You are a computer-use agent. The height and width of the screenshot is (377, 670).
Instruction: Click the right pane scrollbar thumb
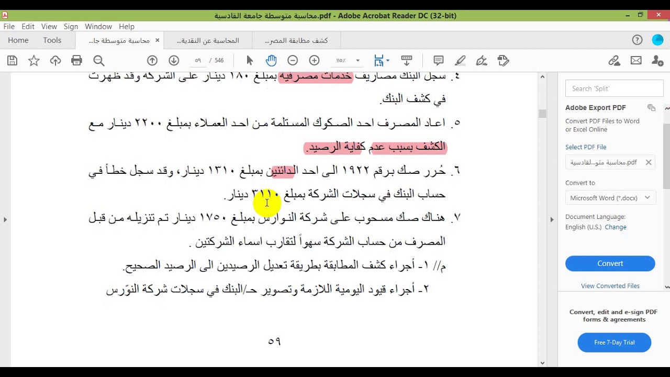coord(666,156)
